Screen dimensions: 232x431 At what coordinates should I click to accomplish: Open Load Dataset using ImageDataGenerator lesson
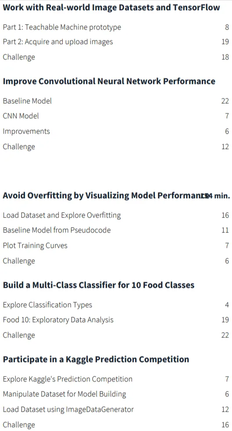tap(68, 409)
